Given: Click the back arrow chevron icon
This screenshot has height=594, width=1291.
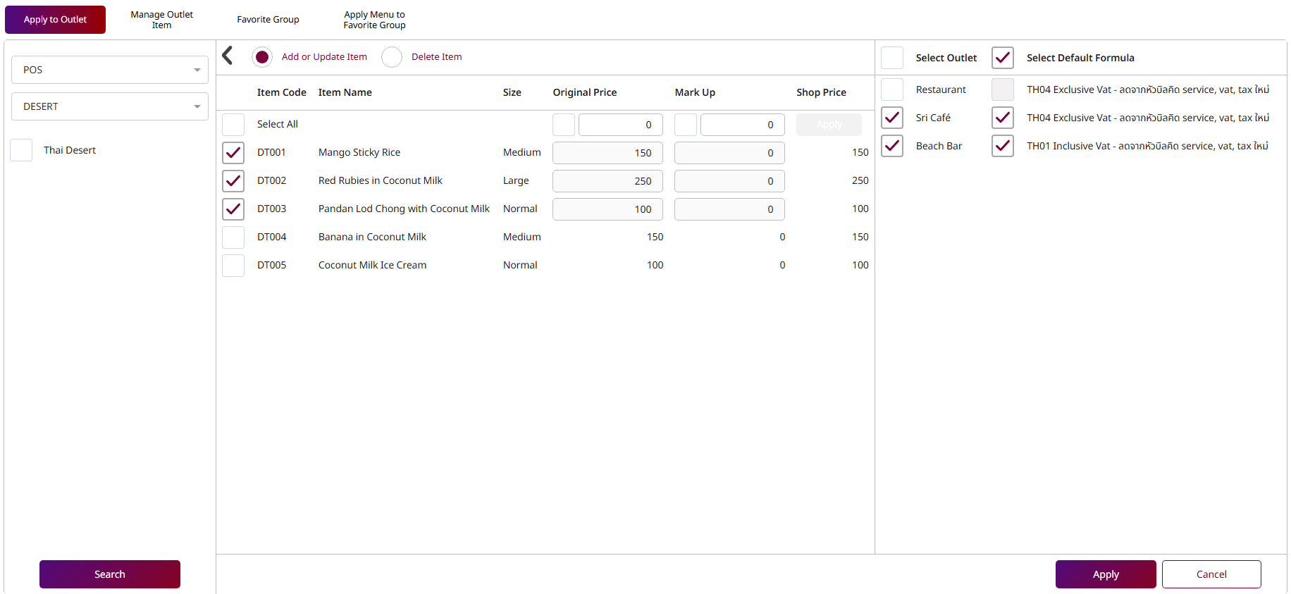Looking at the screenshot, I should pyautogui.click(x=228, y=56).
